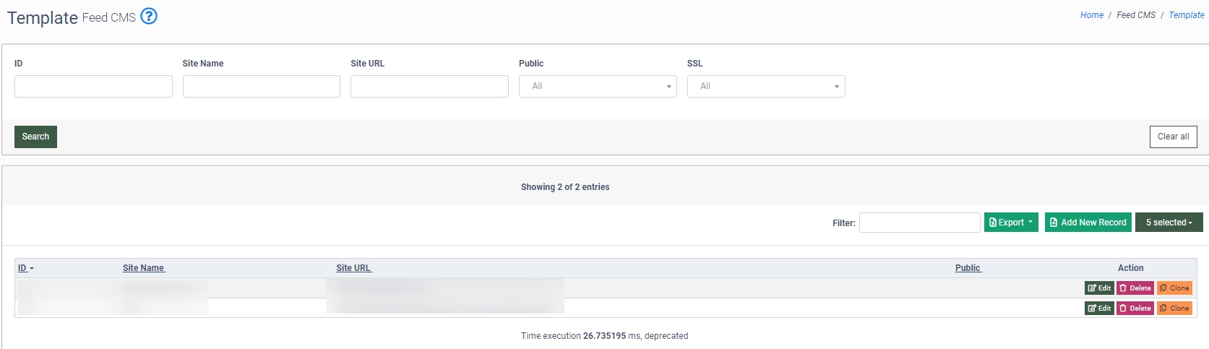The image size is (1209, 349).
Task: Open the help question mark icon
Action: (x=149, y=16)
